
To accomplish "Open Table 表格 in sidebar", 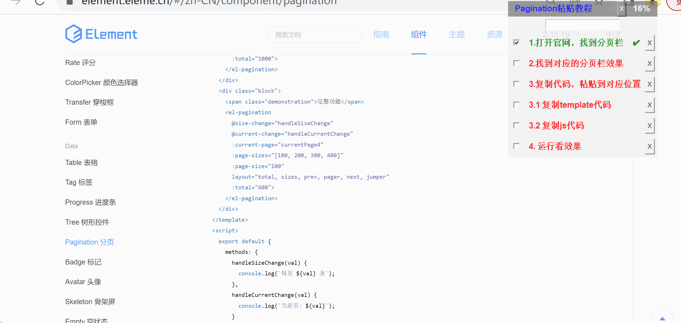I will tap(81, 163).
